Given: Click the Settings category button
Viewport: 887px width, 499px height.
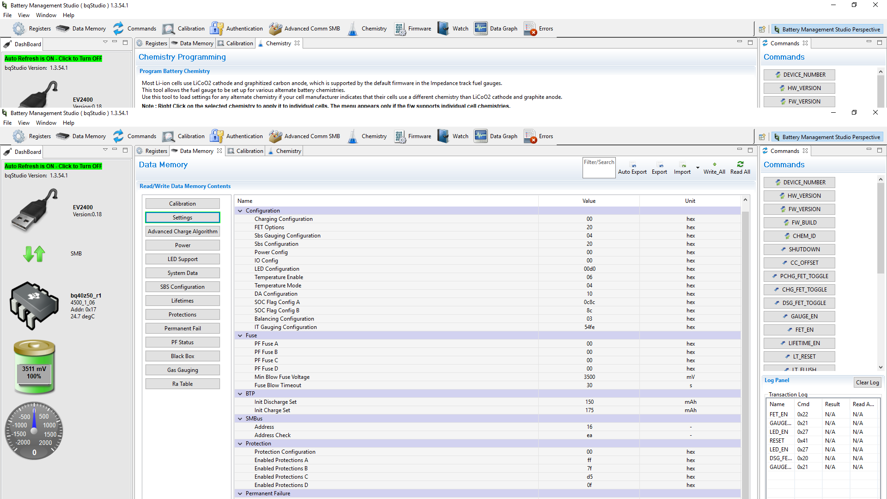Looking at the screenshot, I should click(x=182, y=218).
